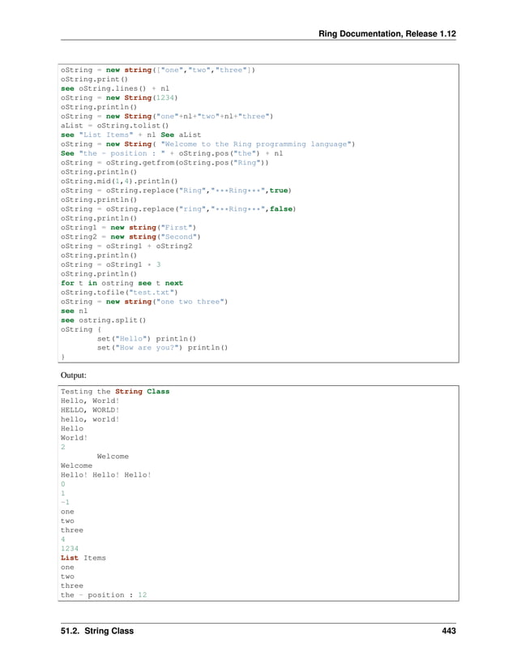The width and height of the screenshot is (517, 669).
Task: Click the output line "Testing the String Class"
Action: tap(115, 392)
